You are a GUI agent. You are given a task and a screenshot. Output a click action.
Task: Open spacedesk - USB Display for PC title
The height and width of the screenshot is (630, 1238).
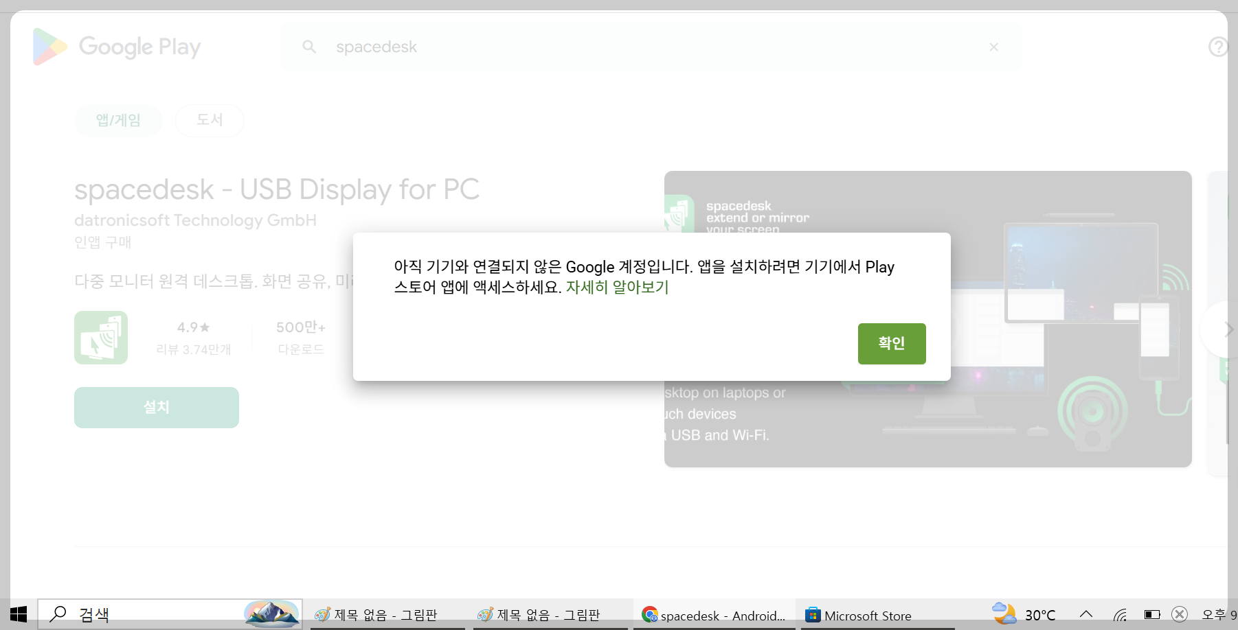coord(277,189)
